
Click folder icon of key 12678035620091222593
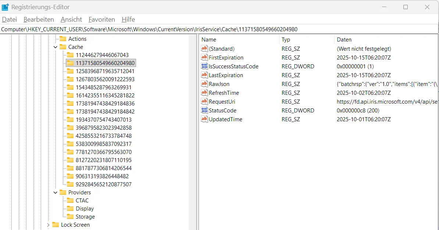(x=70, y=79)
